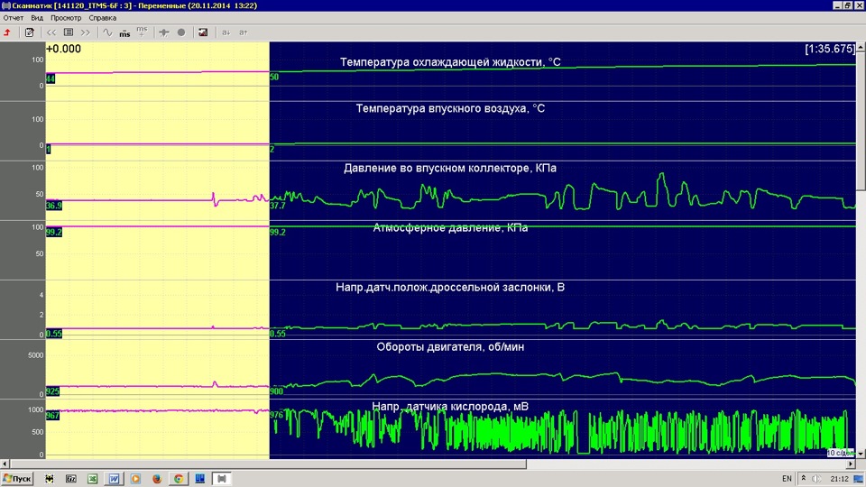Click the tray volume speaker icon
Viewport: 866px width, 487px height.
coord(816,479)
